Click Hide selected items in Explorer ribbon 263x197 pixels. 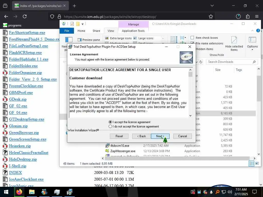(234, 44)
